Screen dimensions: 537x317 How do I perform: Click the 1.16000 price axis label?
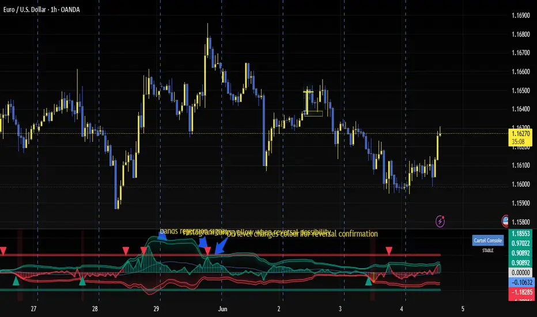point(520,184)
